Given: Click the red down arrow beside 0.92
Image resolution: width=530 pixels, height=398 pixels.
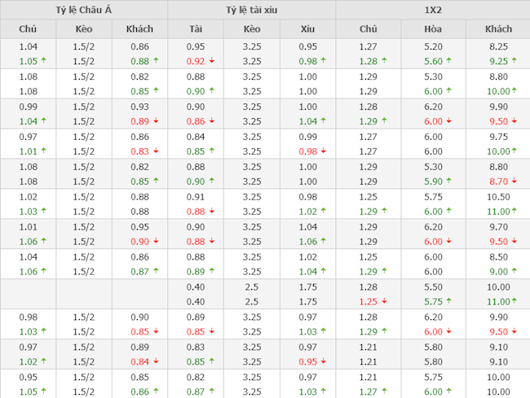Looking at the screenshot, I should click(x=212, y=61).
